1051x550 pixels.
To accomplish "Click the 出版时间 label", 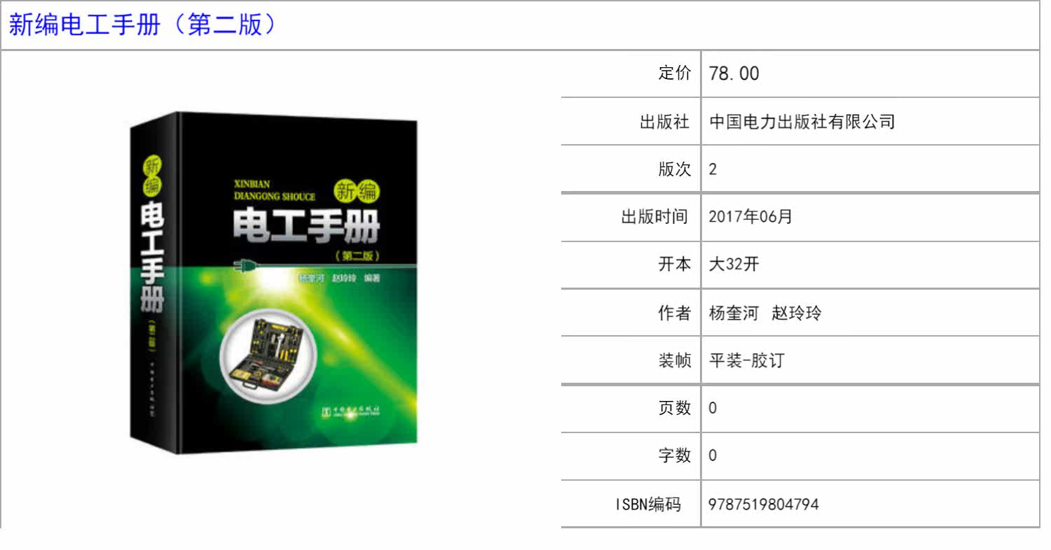I will pyautogui.click(x=657, y=216).
